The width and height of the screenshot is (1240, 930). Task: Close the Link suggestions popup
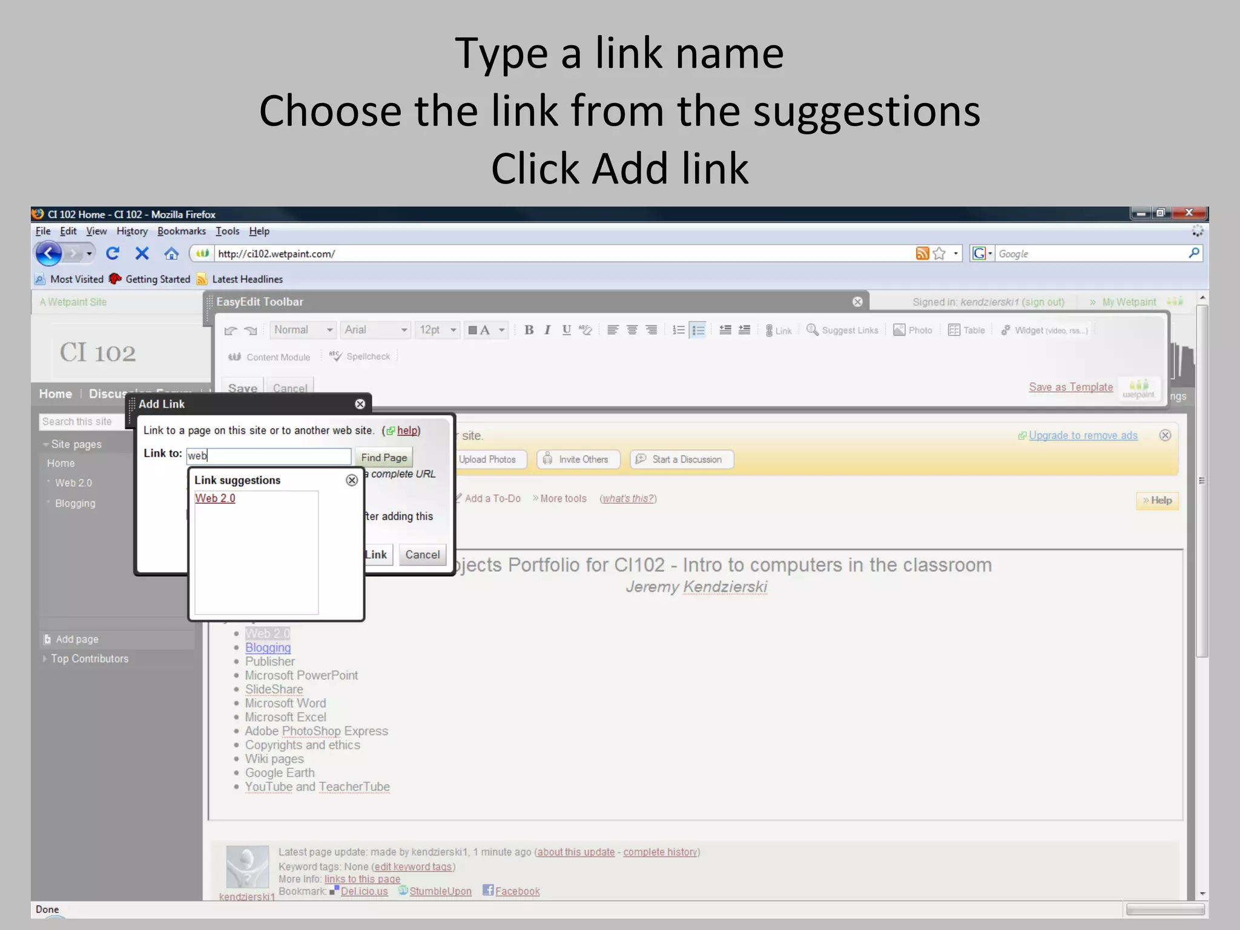[352, 480]
